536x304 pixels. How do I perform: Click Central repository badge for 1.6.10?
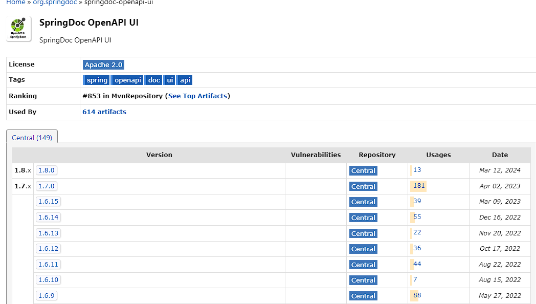[x=363, y=280]
